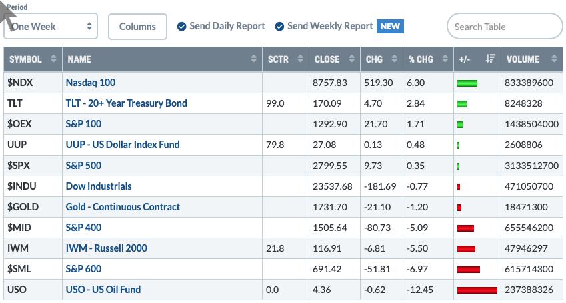Image resolution: width=566 pixels, height=303 pixels.
Task: Click the -181.69 change value
Action: pos(380,186)
